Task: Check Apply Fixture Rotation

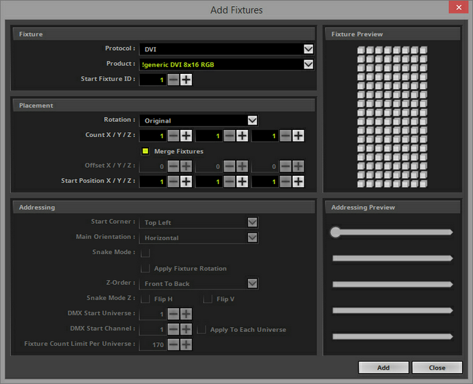Action: pyautogui.click(x=145, y=268)
